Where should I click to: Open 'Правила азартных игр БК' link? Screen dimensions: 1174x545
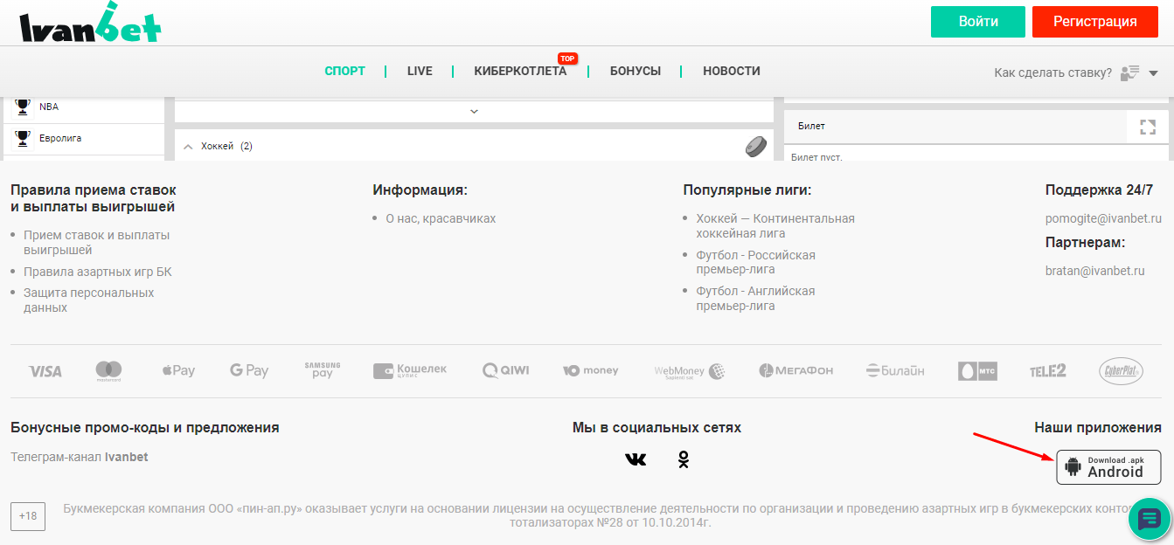[98, 272]
